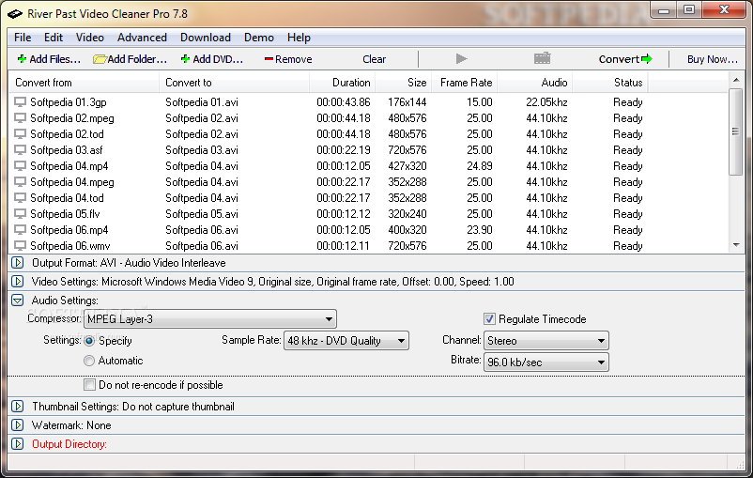Sort by the Convert to column header
This screenshot has width=753, height=478.
pos(235,83)
